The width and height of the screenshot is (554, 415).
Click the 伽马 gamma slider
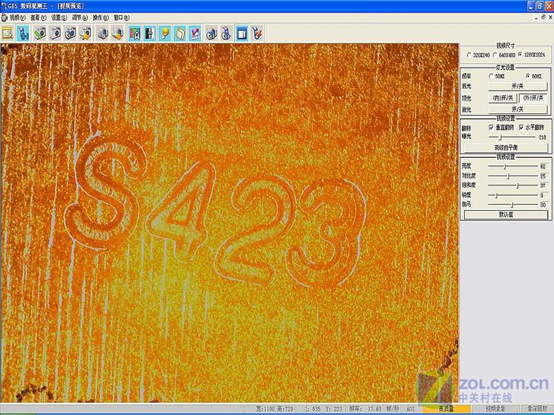pyautogui.click(x=513, y=204)
